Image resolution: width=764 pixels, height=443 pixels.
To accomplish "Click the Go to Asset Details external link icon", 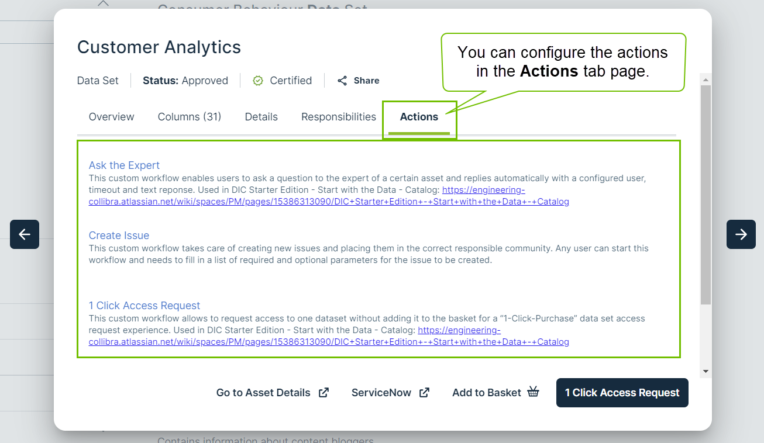I will point(324,392).
